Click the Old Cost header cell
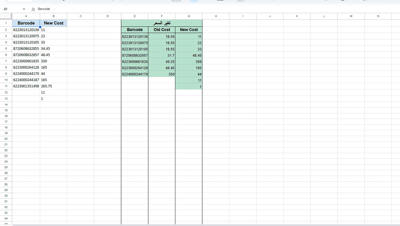The width and height of the screenshot is (400, 226). tap(162, 30)
